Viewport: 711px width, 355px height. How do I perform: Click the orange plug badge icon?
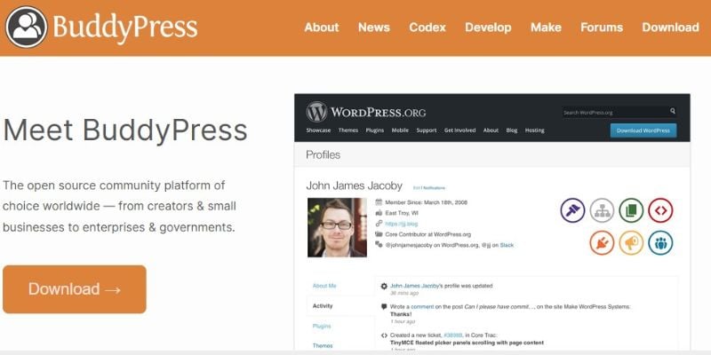point(603,243)
